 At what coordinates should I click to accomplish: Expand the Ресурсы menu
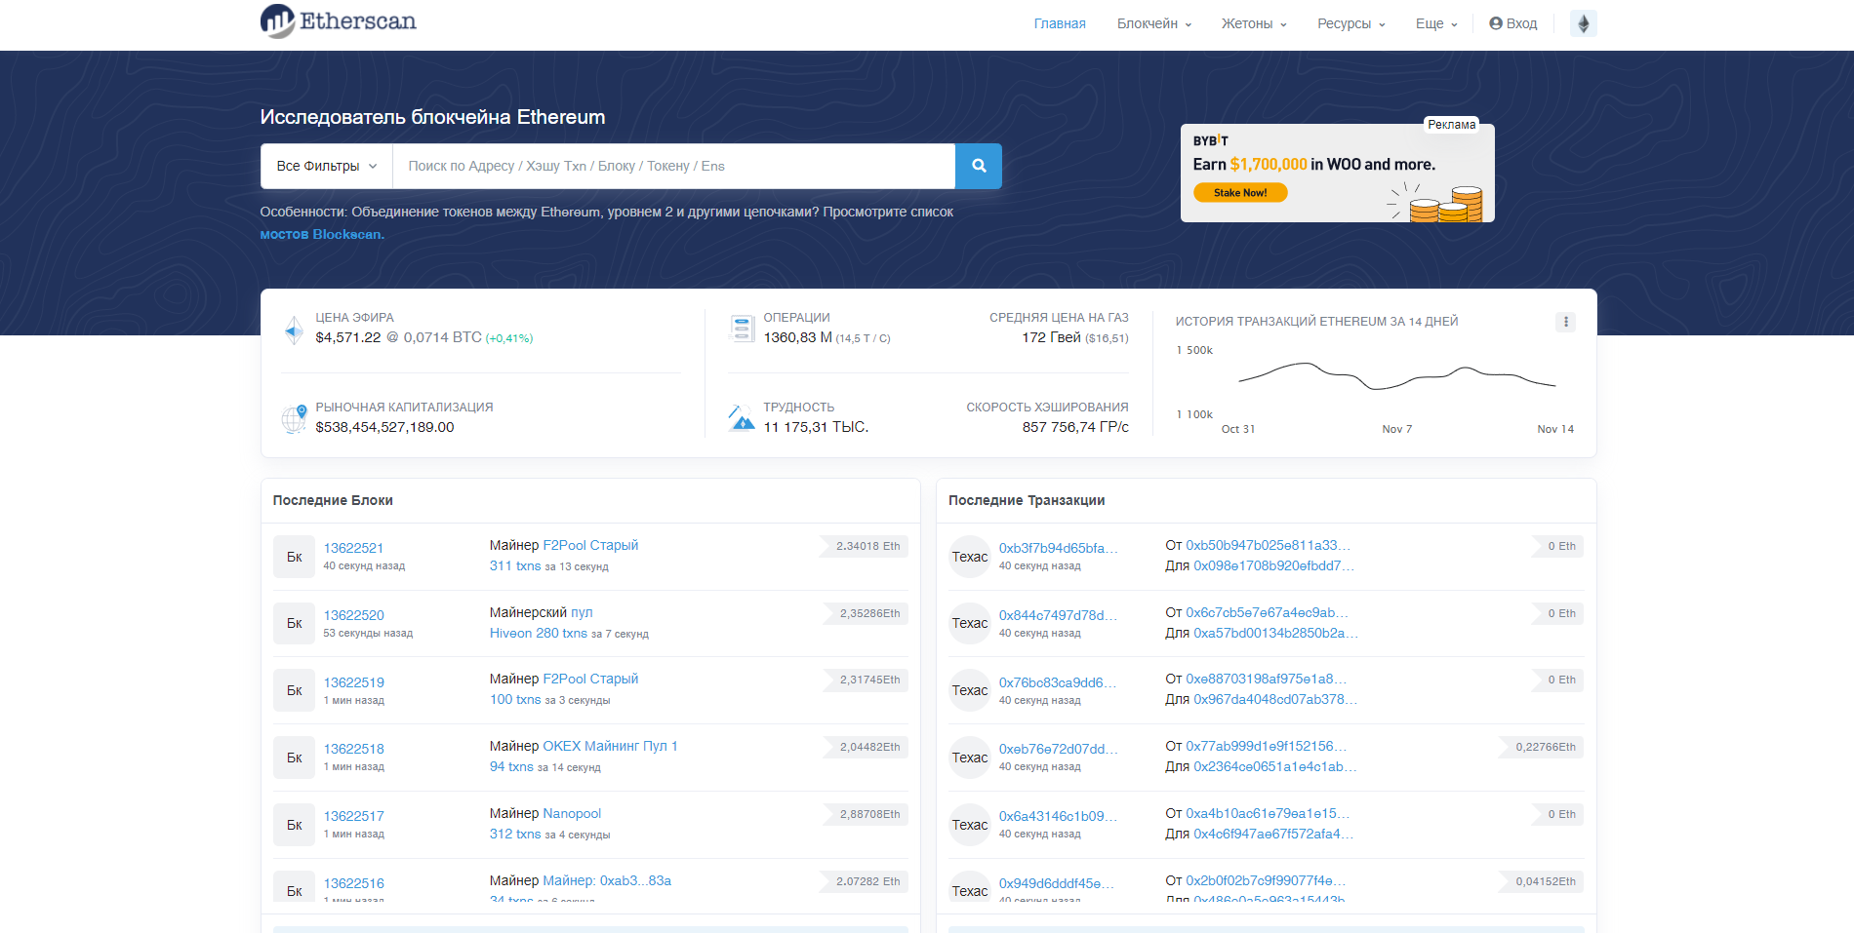coord(1350,23)
